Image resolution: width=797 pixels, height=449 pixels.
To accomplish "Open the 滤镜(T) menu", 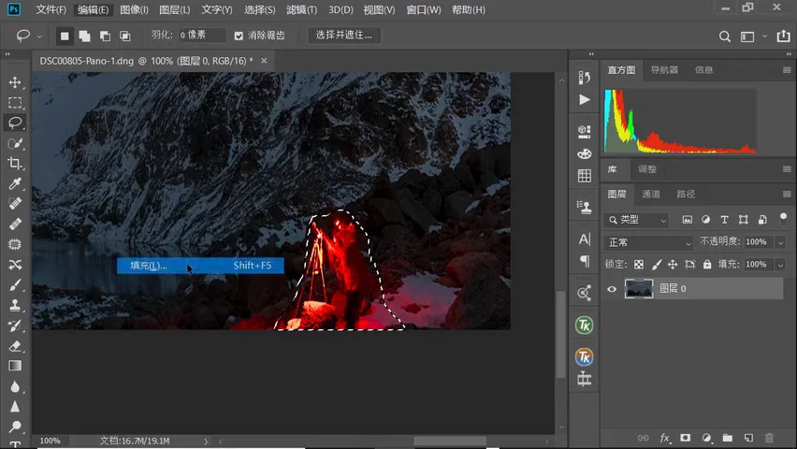I will tap(301, 9).
